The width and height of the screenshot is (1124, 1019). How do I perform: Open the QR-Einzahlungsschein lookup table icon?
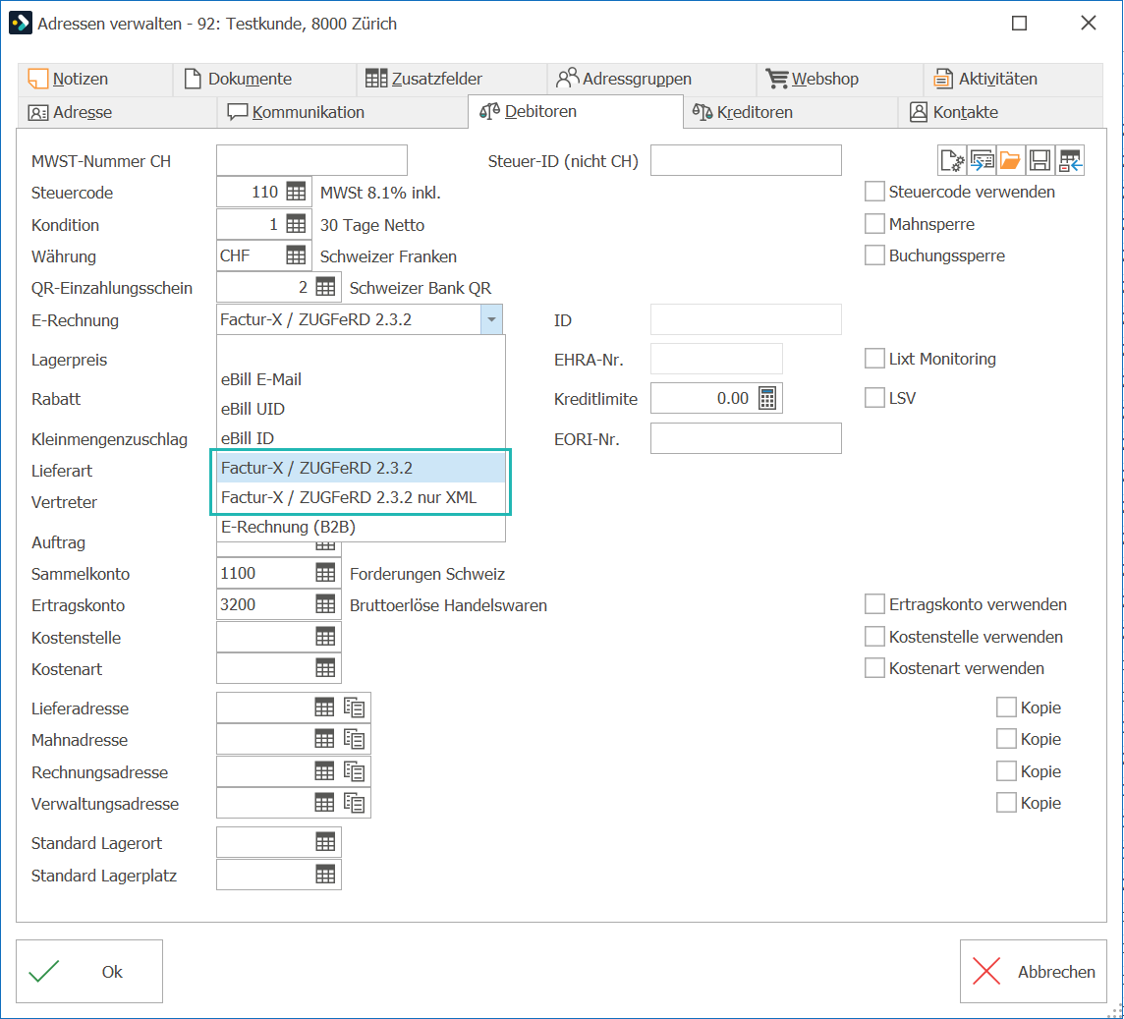(325, 288)
